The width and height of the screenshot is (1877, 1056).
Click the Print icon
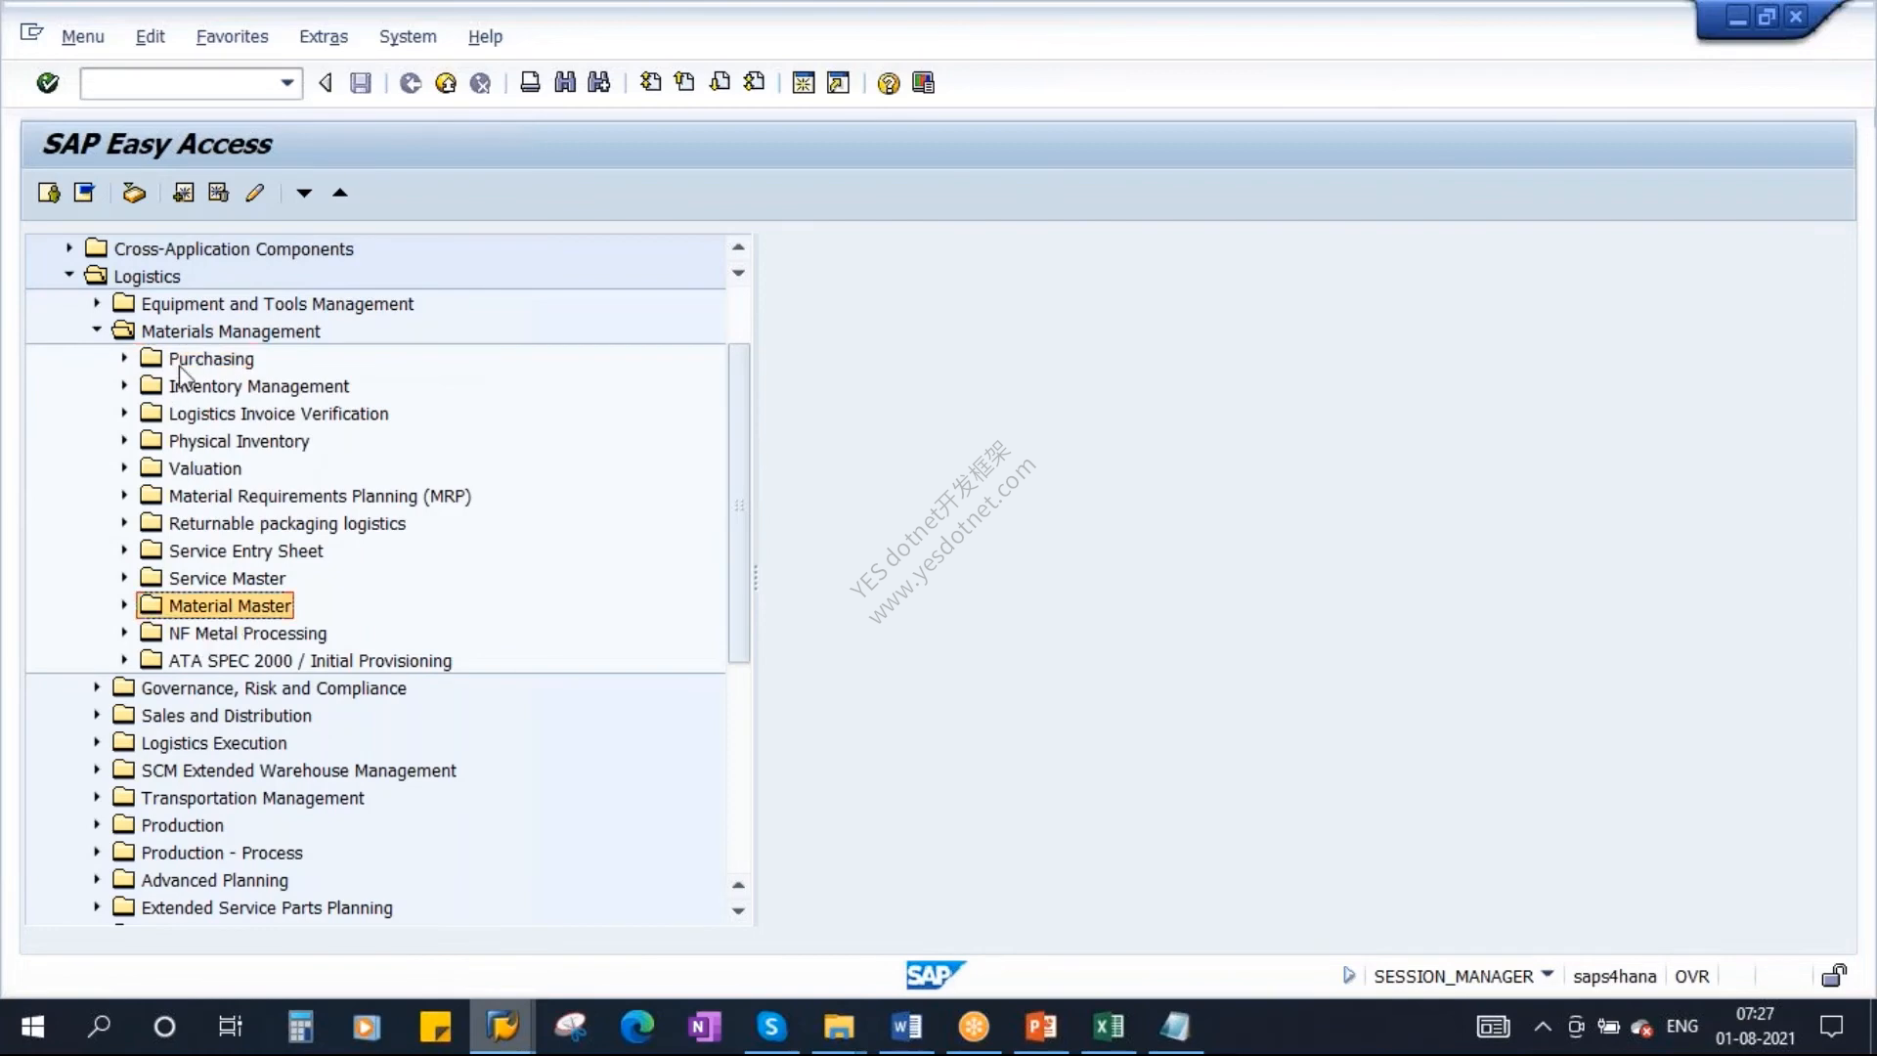(x=530, y=83)
